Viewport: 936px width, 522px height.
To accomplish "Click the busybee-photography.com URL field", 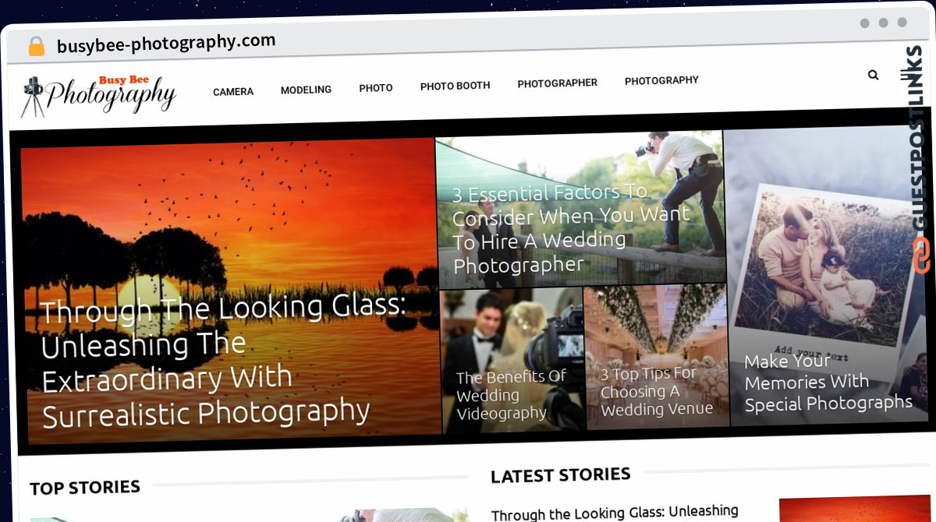I will pos(166,43).
